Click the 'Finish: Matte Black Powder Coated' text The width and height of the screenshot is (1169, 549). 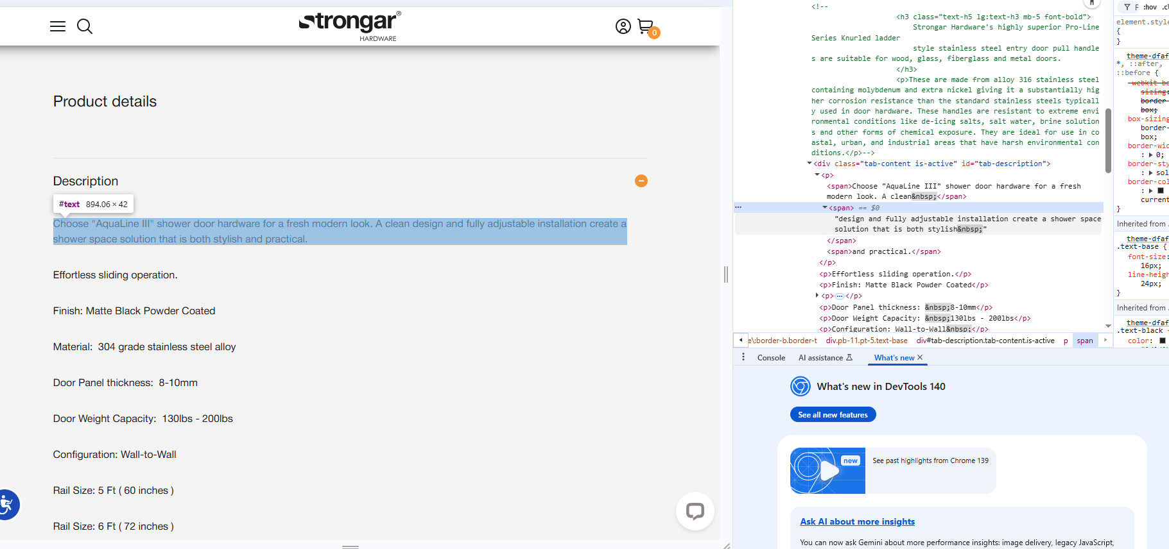(134, 311)
